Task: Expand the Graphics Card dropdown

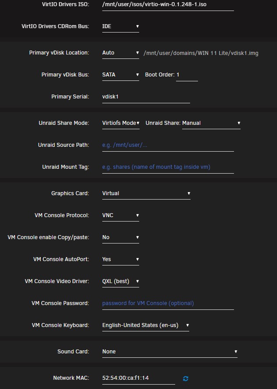Action: coord(146,193)
